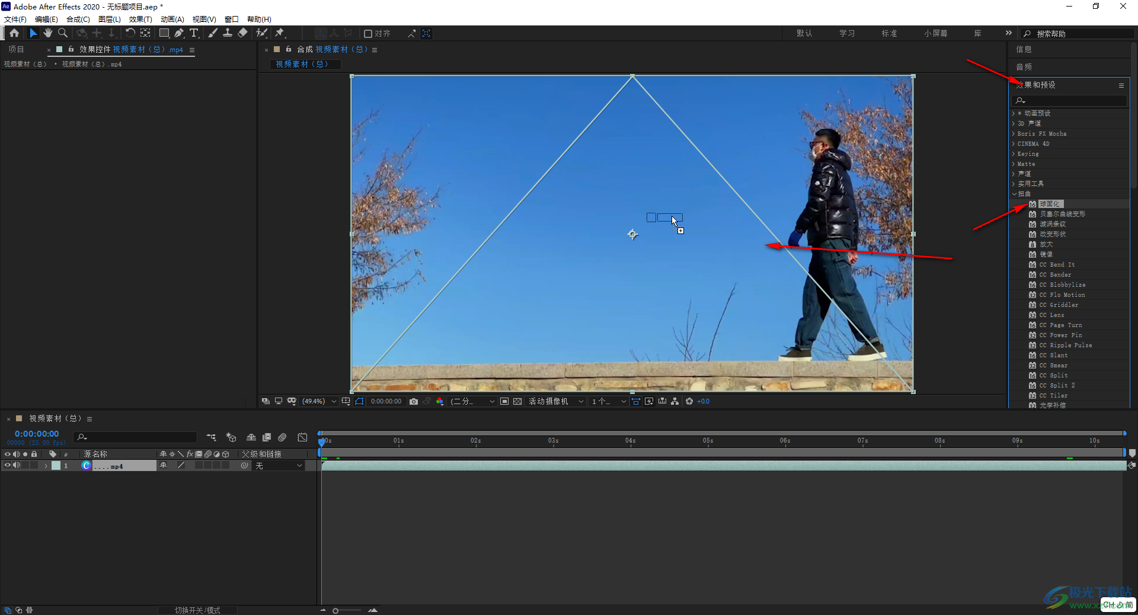This screenshot has width=1138, height=615.
Task: Toggle solo switch for layer 1
Action: click(x=25, y=466)
